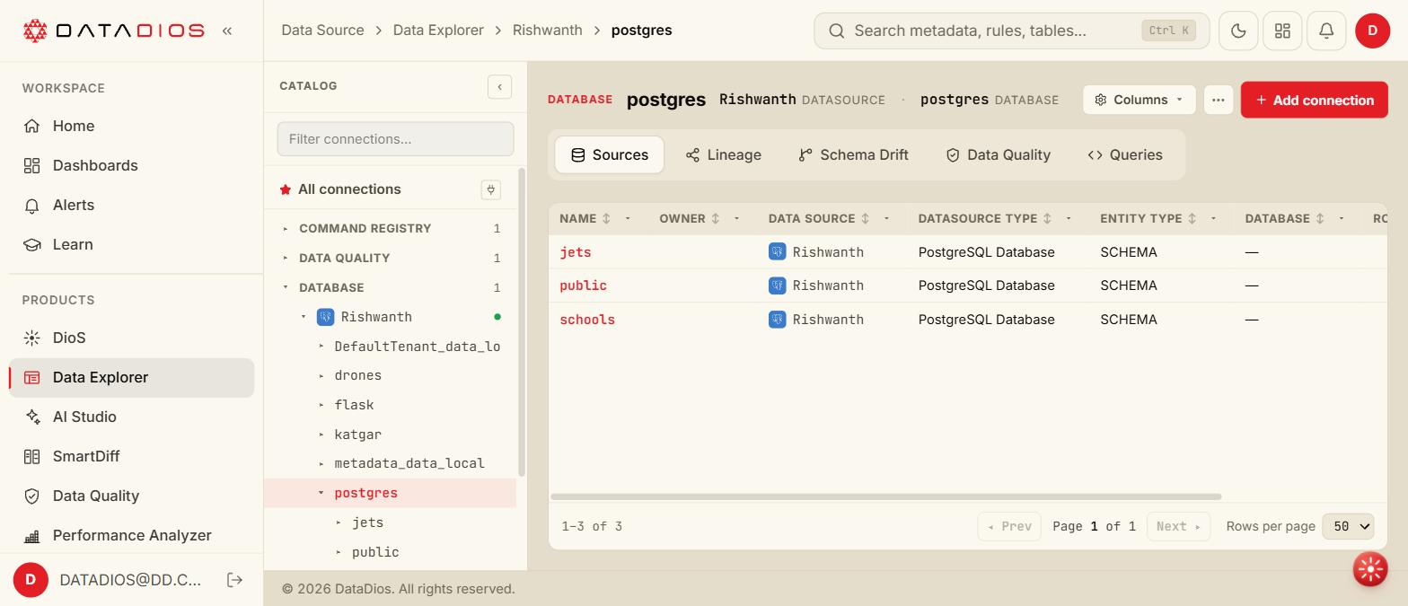Collapse the Catalog panel chevron button
The width and height of the screenshot is (1408, 606).
pyautogui.click(x=499, y=86)
